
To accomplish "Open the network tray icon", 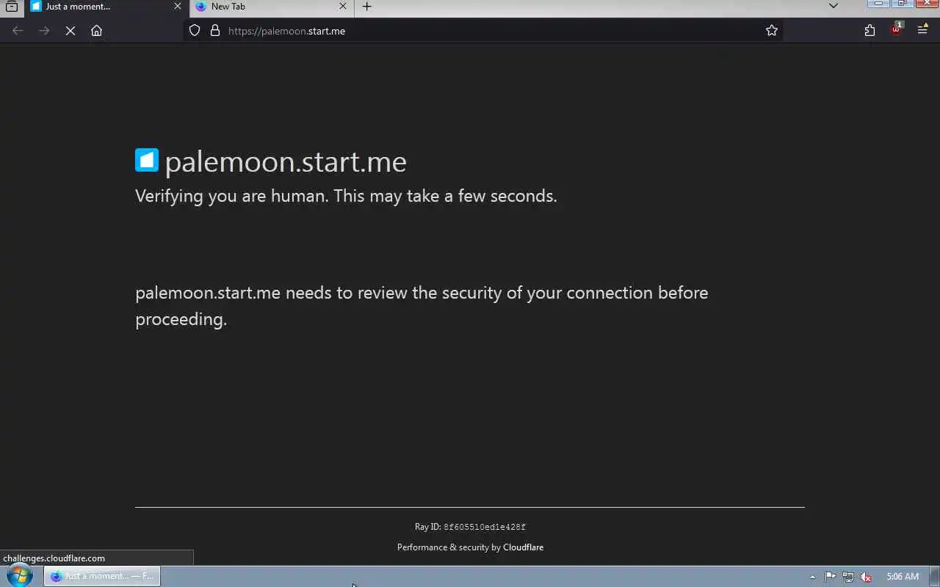I will coord(848,577).
